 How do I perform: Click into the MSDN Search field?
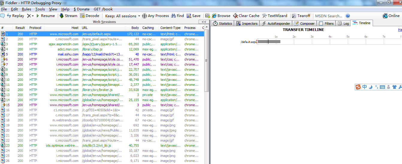click(328, 16)
